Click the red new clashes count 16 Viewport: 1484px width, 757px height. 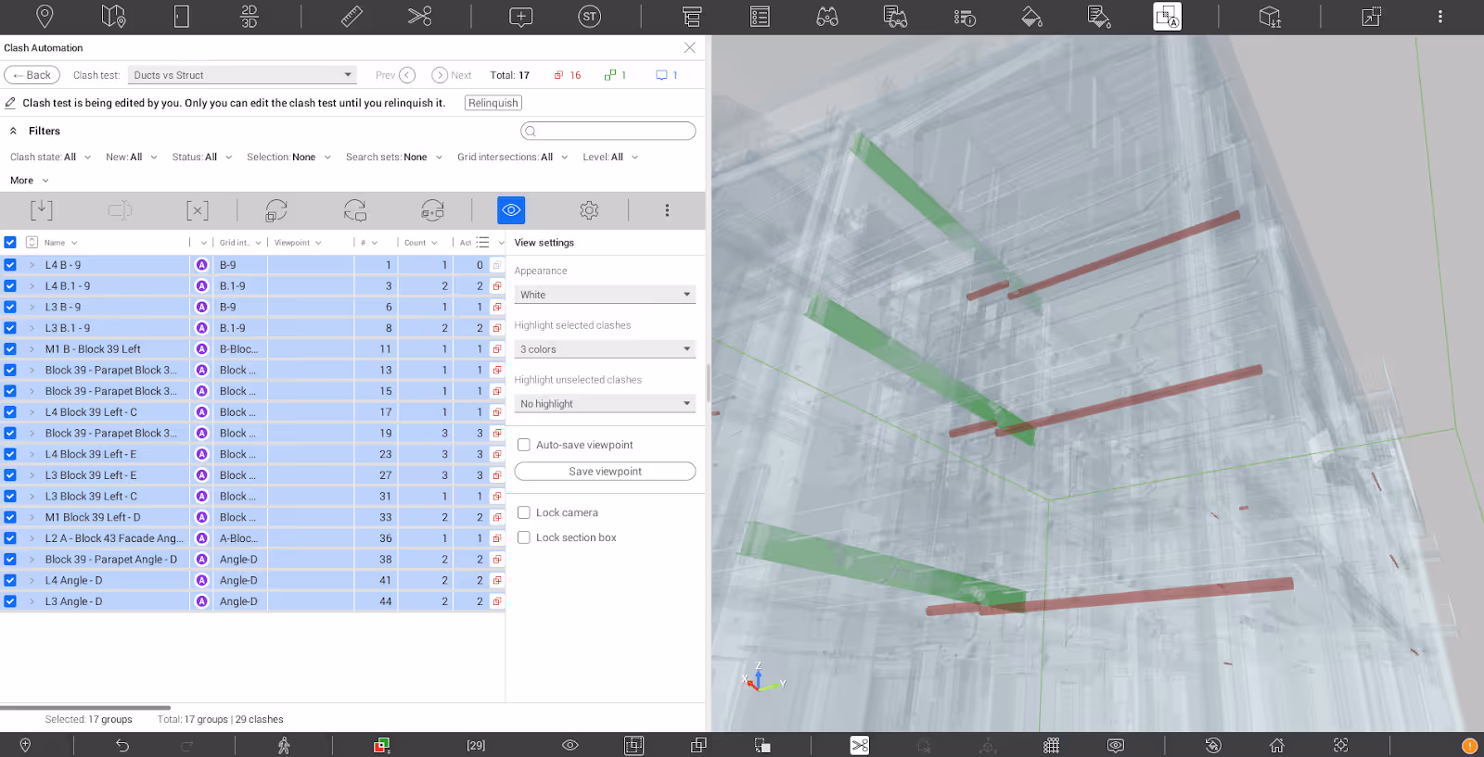(568, 75)
